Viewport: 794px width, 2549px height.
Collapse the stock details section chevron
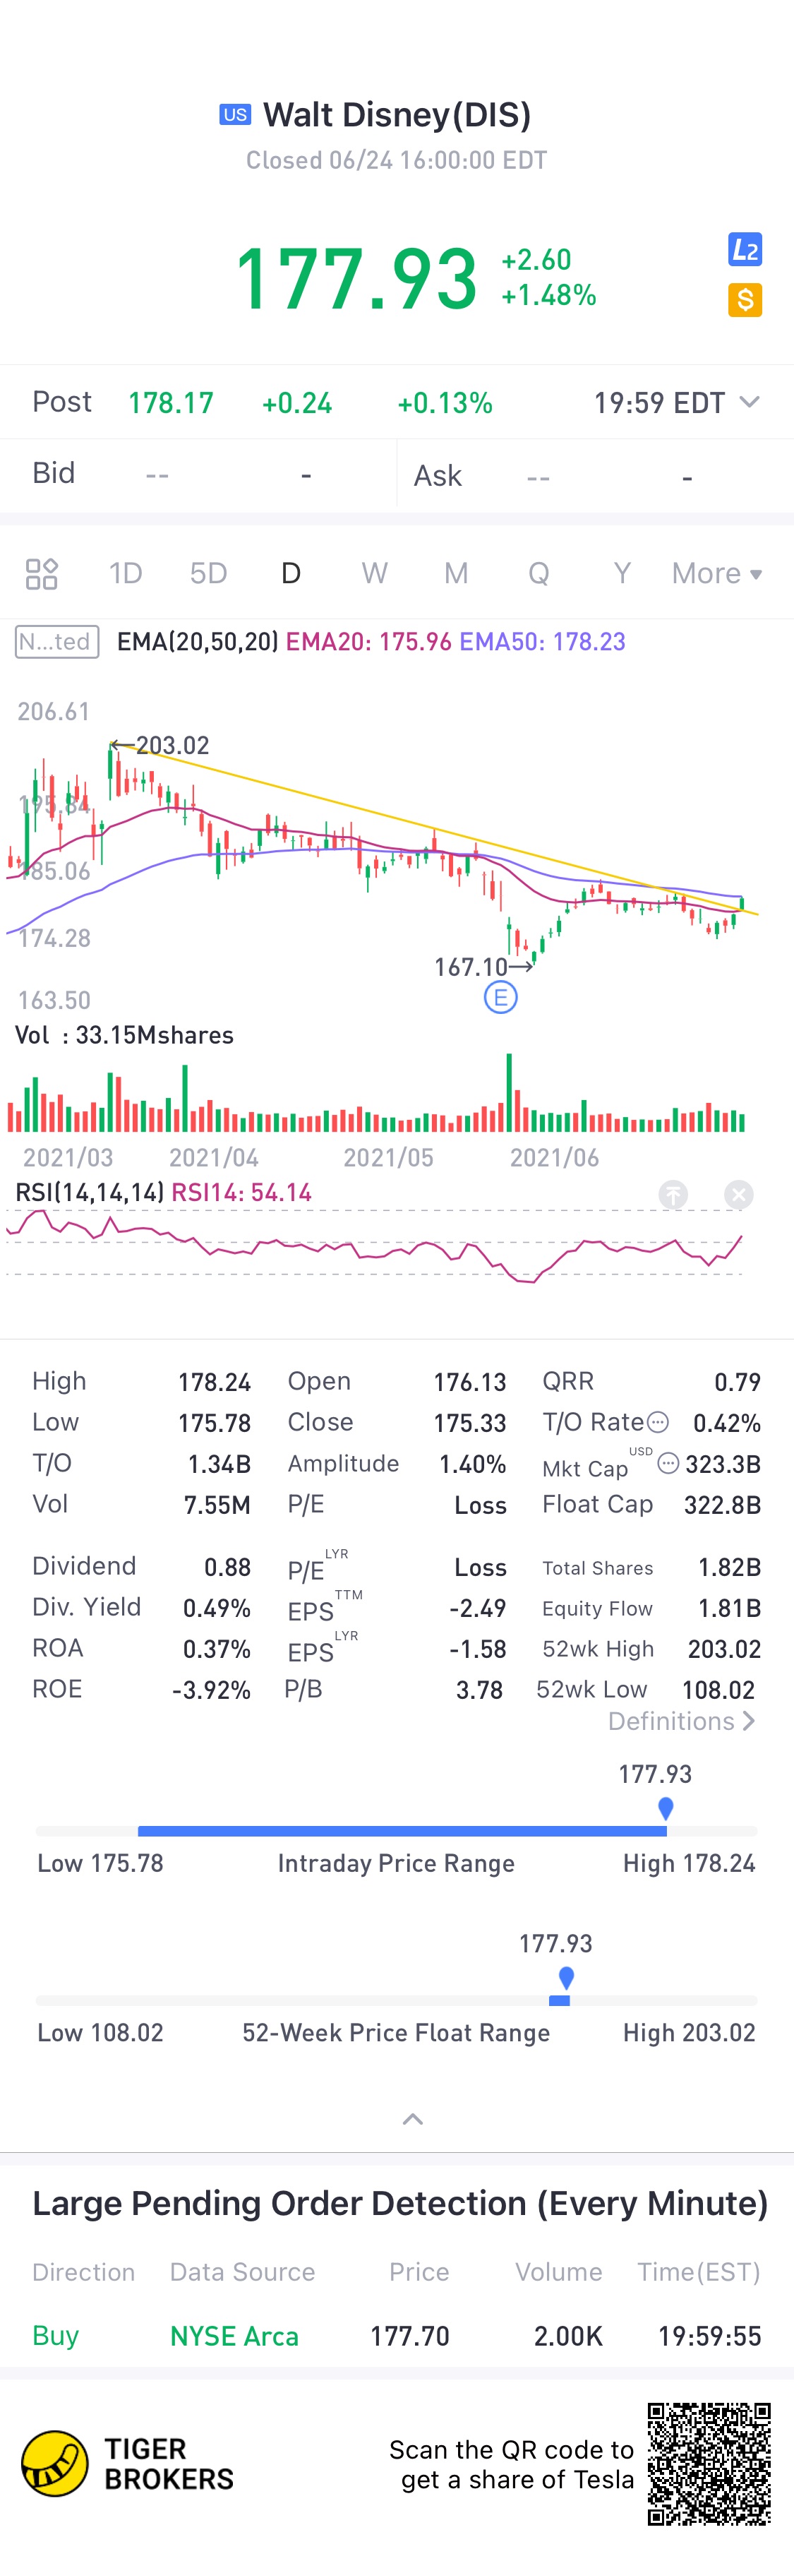(414, 2118)
